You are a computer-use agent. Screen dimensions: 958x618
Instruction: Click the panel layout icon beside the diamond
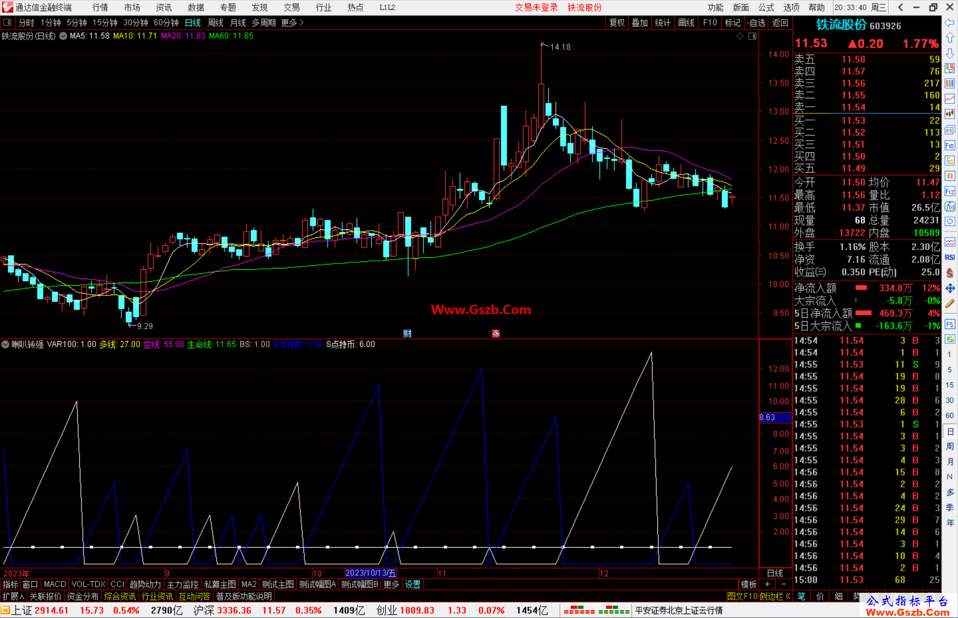(x=752, y=36)
